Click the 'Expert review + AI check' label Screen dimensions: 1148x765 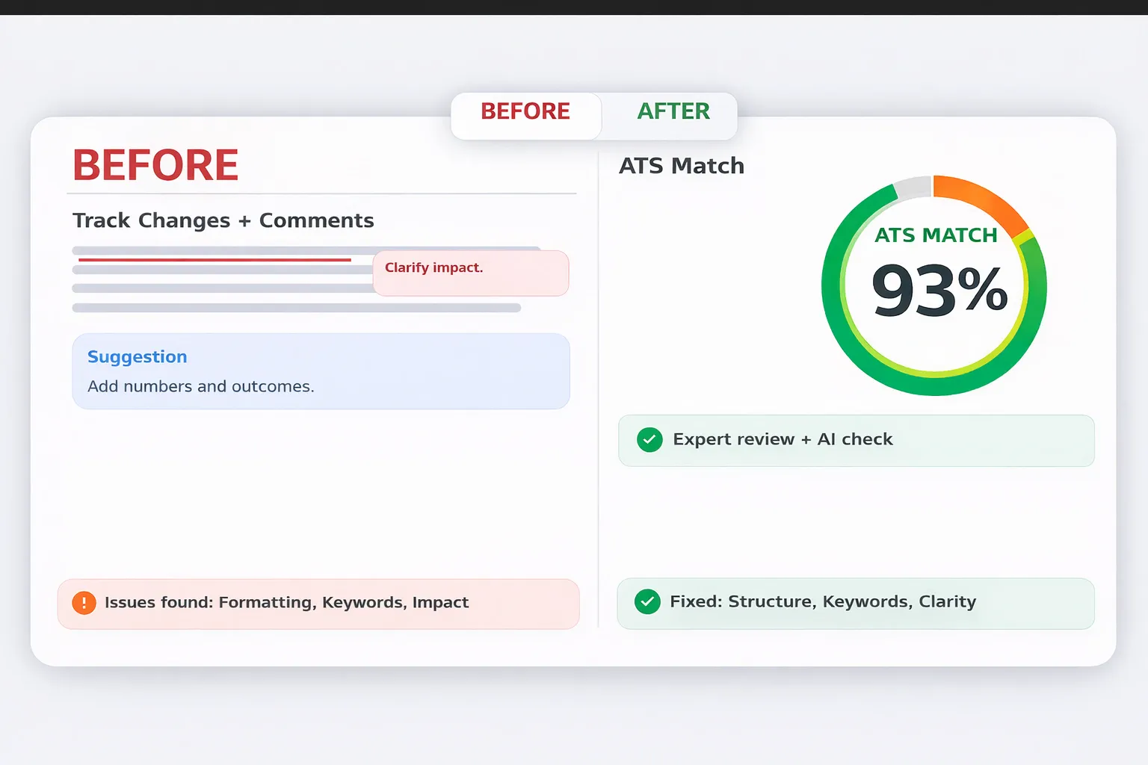point(783,439)
